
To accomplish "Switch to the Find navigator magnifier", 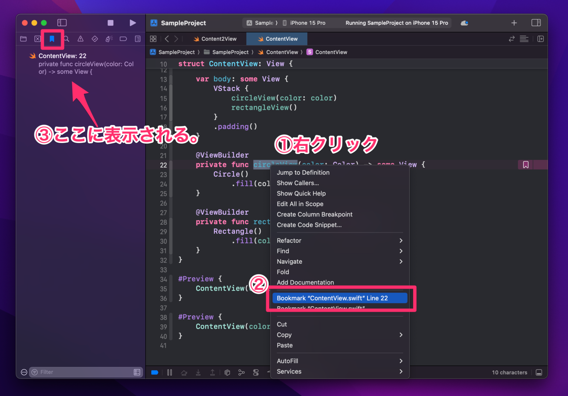I will [66, 39].
